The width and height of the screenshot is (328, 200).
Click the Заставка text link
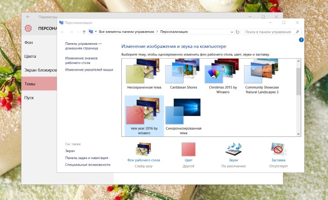(x=278, y=160)
